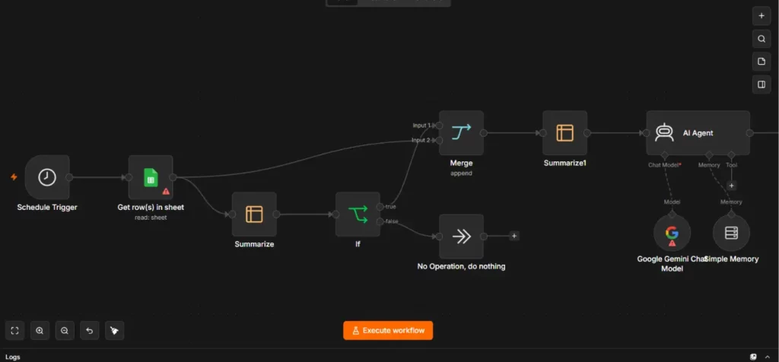Click the Merge node Input 2 connector
Screen dimensions: 779x362
pos(439,141)
